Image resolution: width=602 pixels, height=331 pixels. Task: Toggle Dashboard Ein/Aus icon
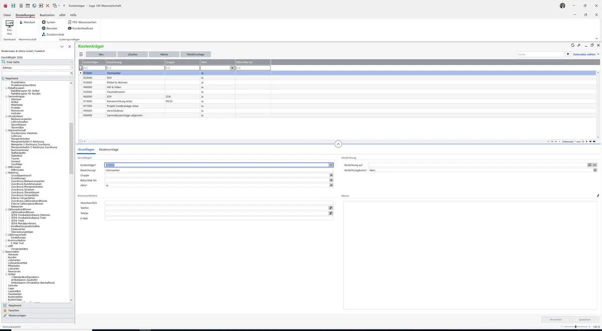click(10, 28)
